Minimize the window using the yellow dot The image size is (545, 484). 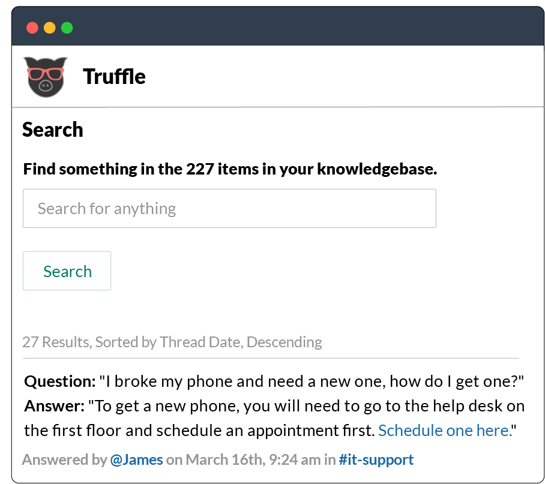pyautogui.click(x=50, y=28)
